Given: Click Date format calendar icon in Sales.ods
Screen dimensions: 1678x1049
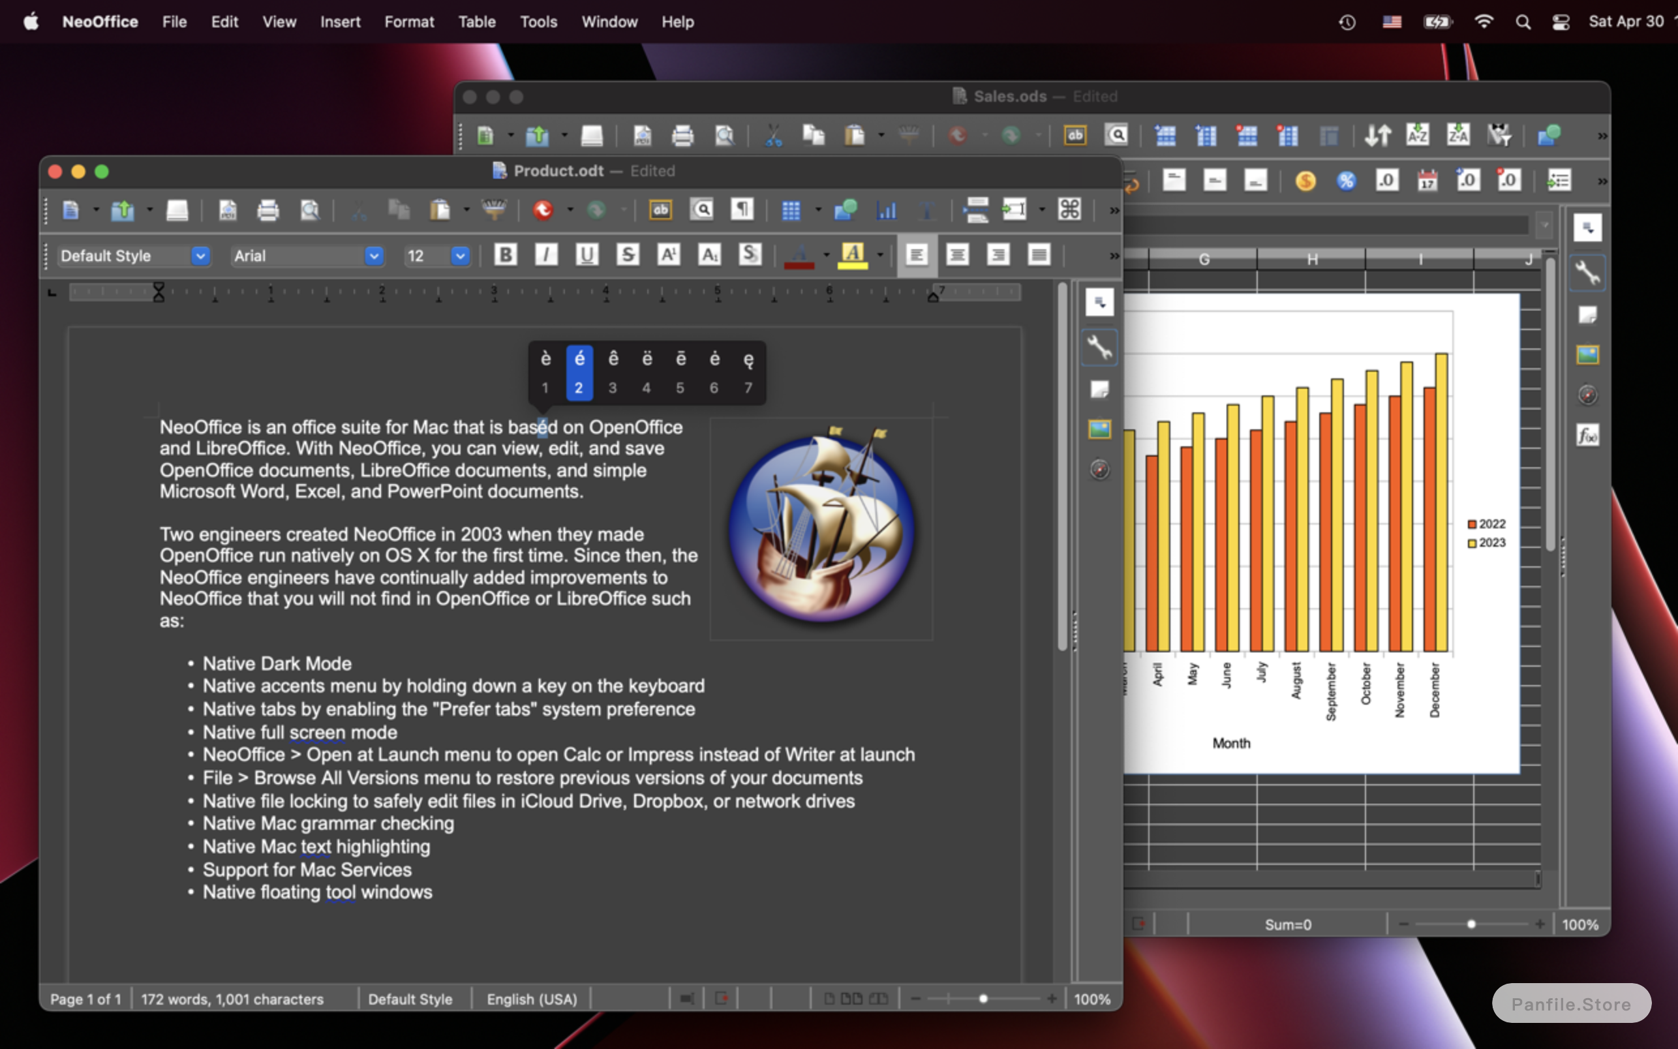Looking at the screenshot, I should pyautogui.click(x=1427, y=181).
